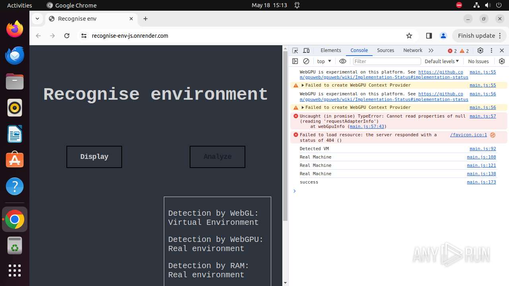
Task: Click the No Issues label
Action: pos(478,61)
